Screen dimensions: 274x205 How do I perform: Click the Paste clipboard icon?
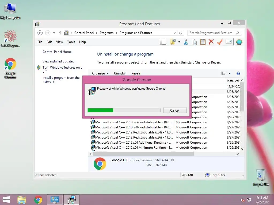click(203, 42)
